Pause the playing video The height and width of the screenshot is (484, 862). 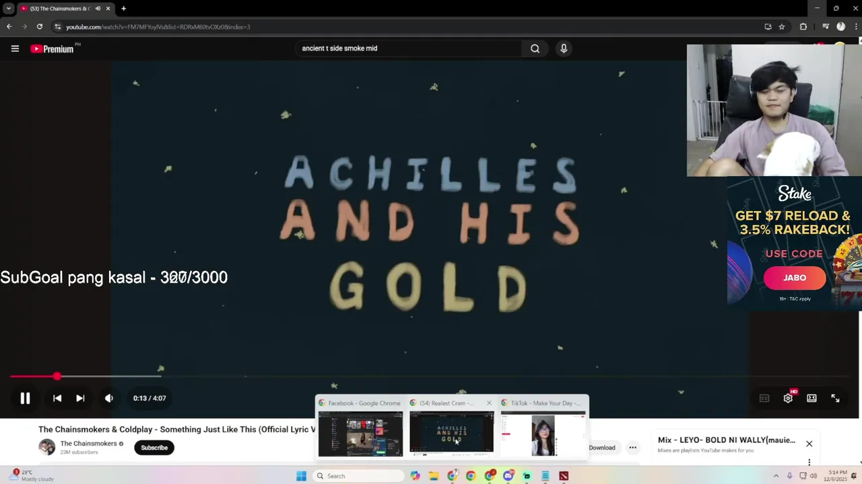pos(25,398)
